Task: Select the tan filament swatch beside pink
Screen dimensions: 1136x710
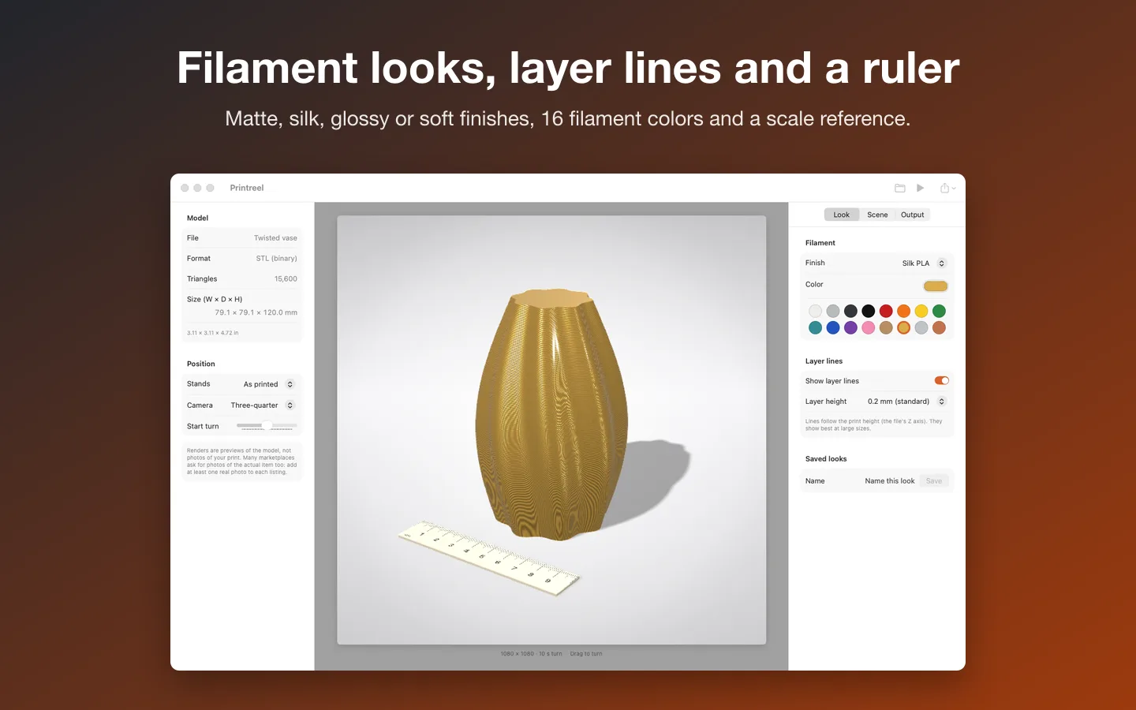Action: coord(886,327)
